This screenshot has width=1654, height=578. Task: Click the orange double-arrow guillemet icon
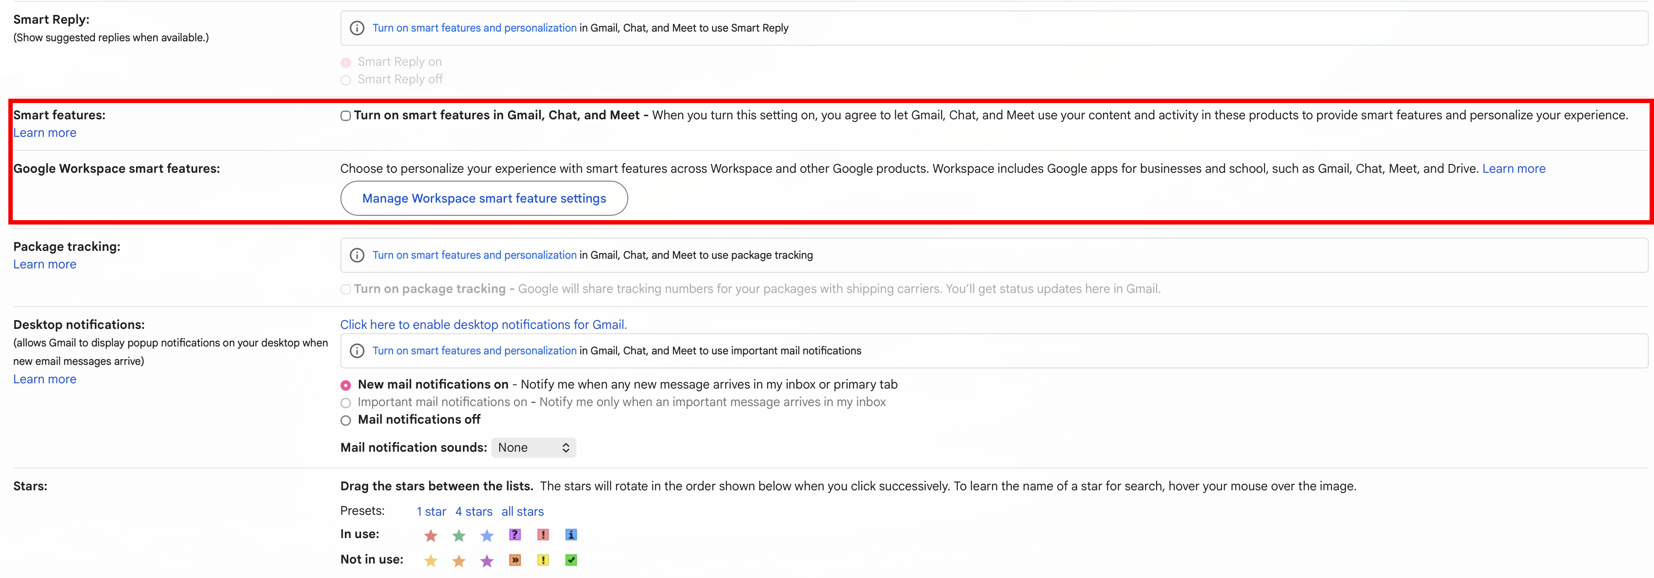pos(514,560)
